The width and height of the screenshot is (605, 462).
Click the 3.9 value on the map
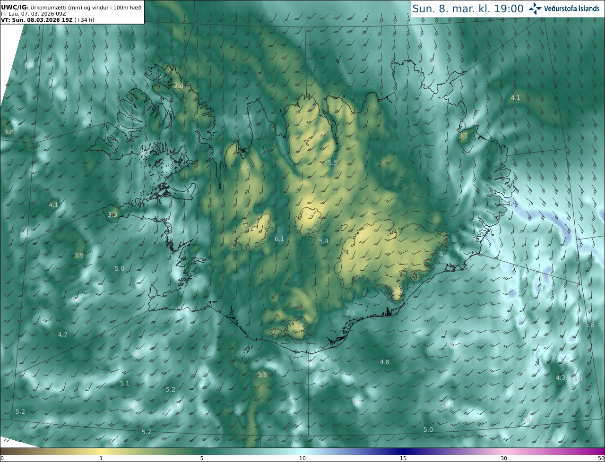pyautogui.click(x=79, y=255)
